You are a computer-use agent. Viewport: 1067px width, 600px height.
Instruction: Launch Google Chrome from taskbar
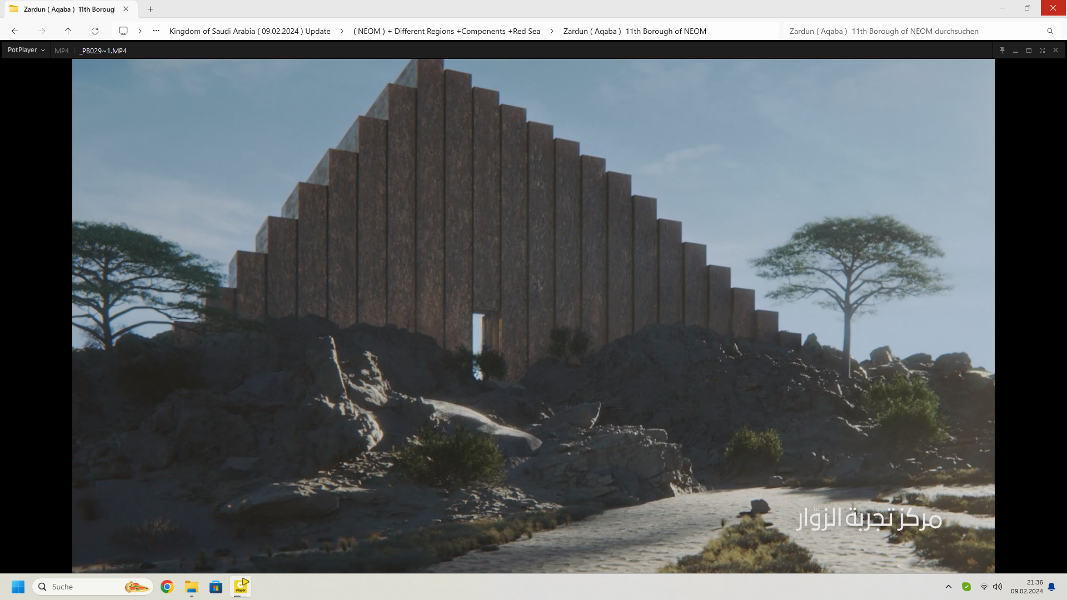[x=167, y=587]
